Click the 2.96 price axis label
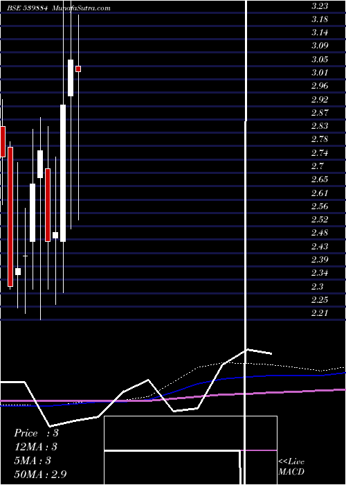Image resolution: width=346 pixels, height=485 pixels. (320, 86)
